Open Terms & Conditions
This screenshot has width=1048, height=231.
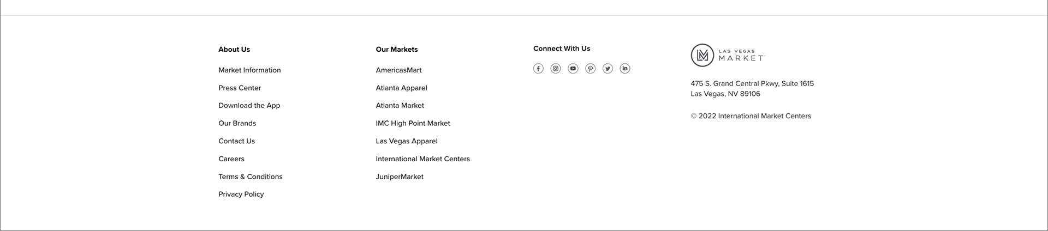click(251, 177)
